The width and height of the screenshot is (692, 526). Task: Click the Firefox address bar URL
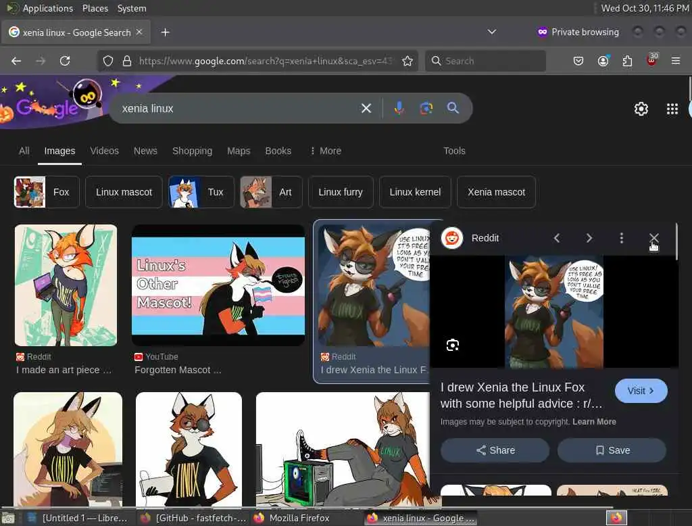pyautogui.click(x=265, y=61)
